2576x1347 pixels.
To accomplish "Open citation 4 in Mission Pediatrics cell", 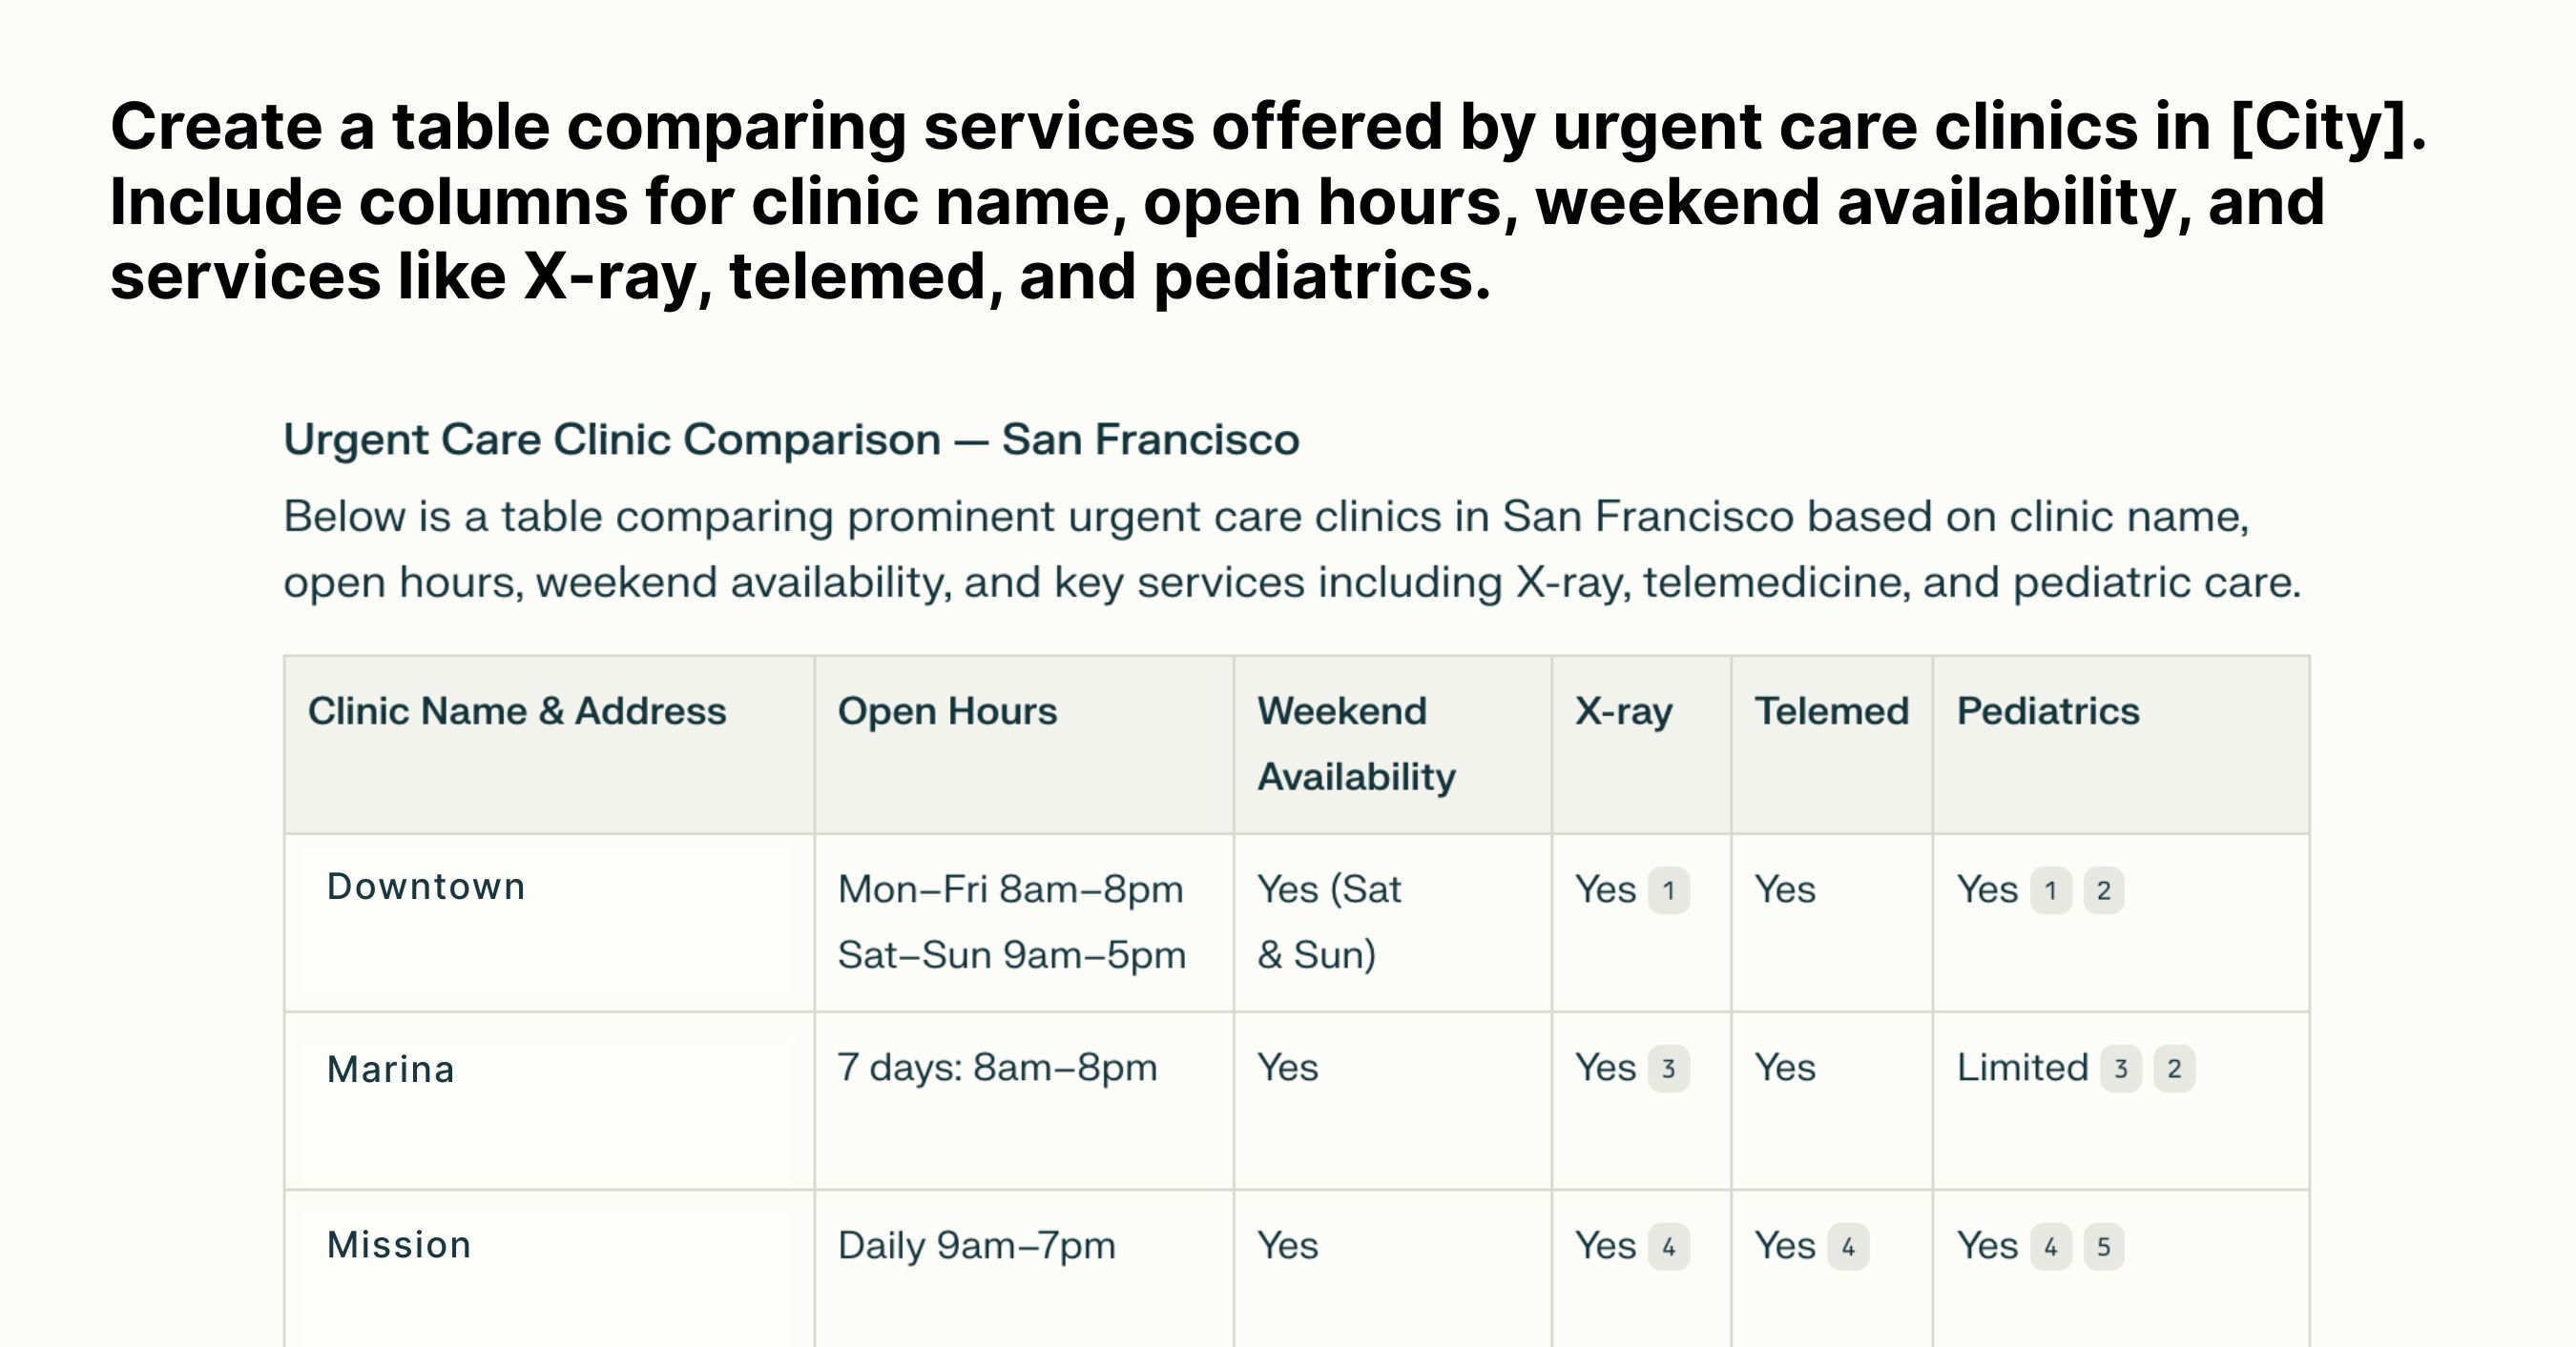I will click(x=2050, y=1246).
